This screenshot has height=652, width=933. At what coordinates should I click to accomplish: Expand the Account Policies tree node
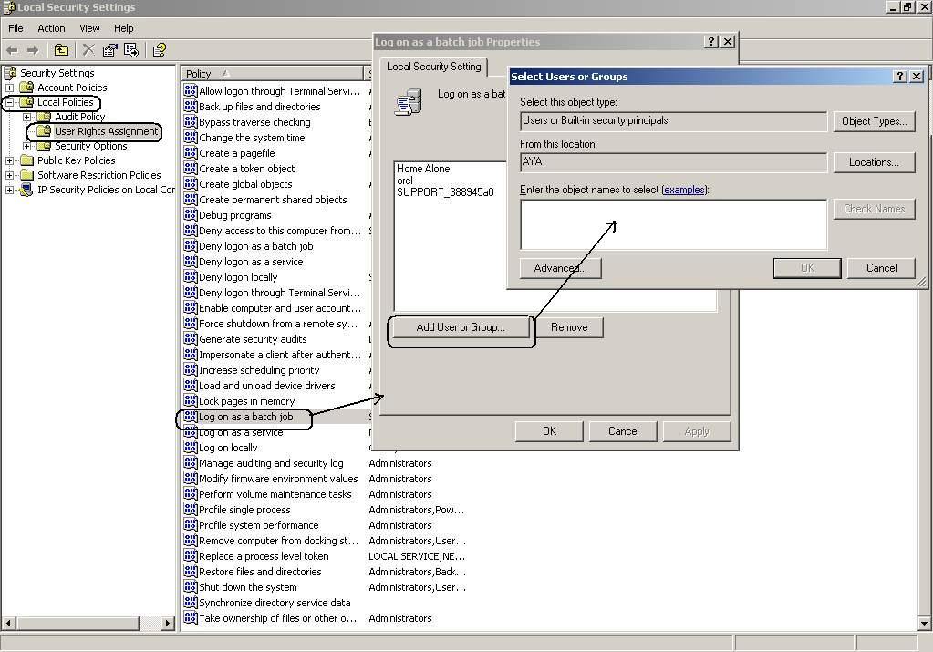tap(10, 88)
